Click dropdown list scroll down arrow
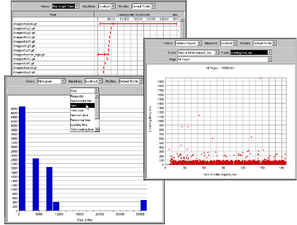 pyautogui.click(x=97, y=130)
